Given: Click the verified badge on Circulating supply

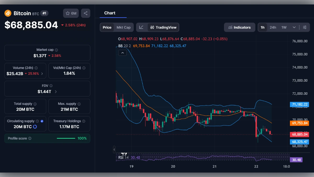Looking at the screenshot, I should (x=42, y=121).
